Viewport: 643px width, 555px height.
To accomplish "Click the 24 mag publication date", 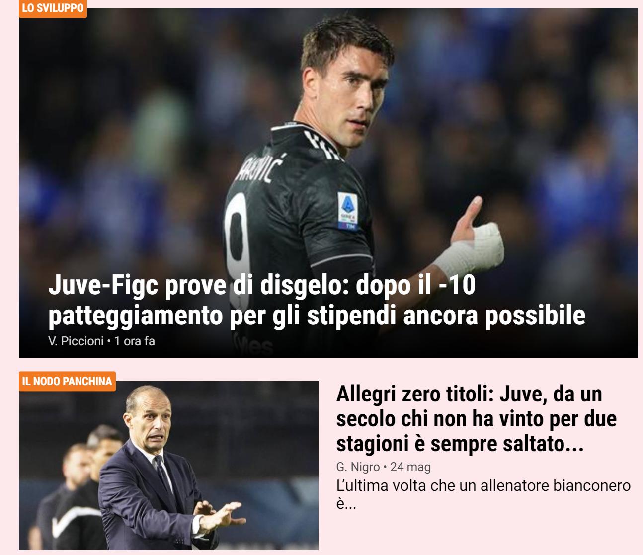I will click(x=410, y=467).
